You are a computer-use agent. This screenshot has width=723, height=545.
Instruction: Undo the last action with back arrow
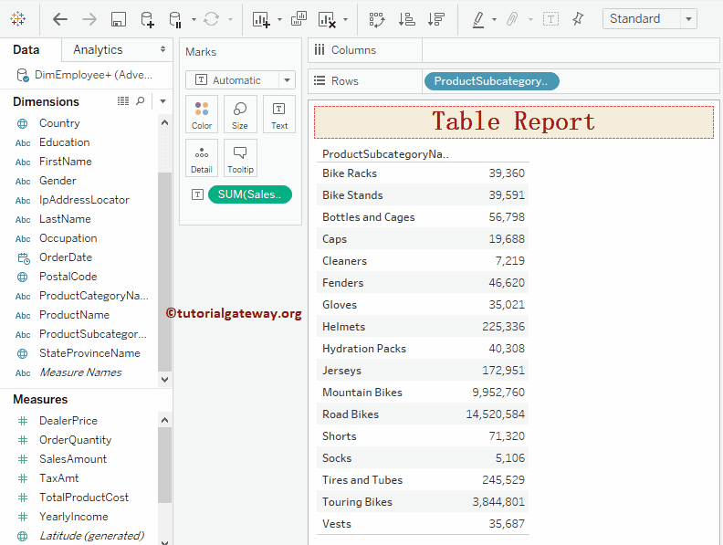click(60, 19)
